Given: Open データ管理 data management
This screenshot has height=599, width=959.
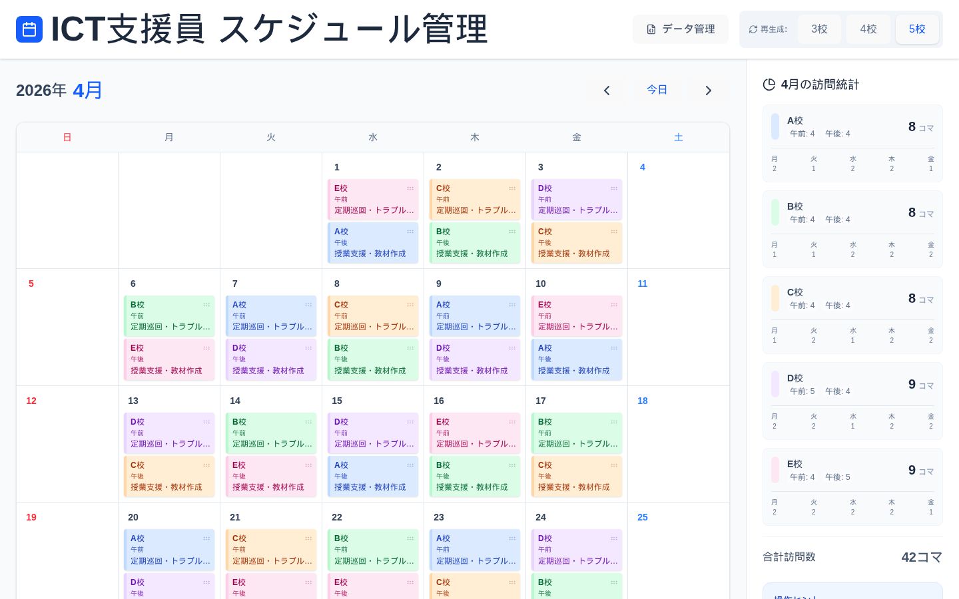Looking at the screenshot, I should 681,29.
